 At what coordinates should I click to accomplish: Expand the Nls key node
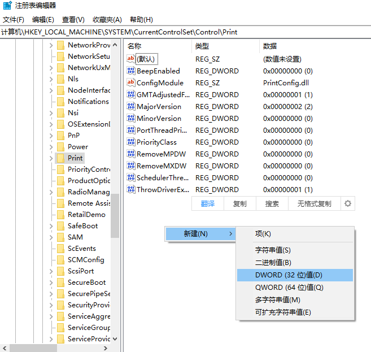[x=51, y=79]
